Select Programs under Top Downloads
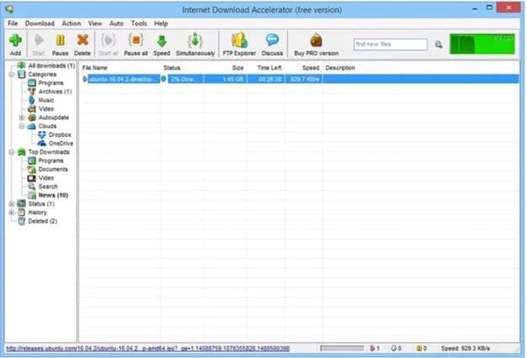The height and width of the screenshot is (358, 527). [51, 160]
